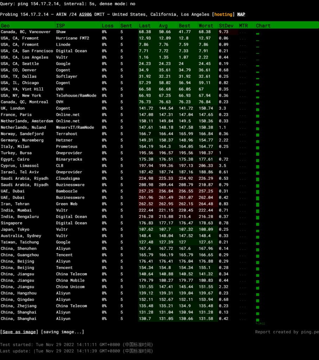Screen dimensions: 319x360
Task: Click the Loss column header
Action: click(x=108, y=26)
